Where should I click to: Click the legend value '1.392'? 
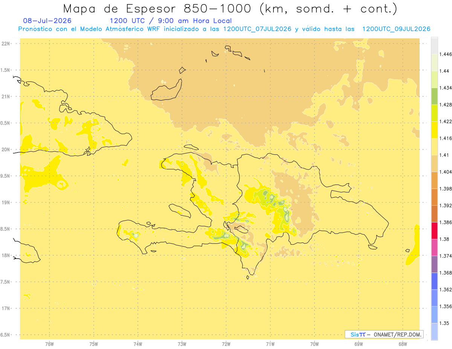click(445, 206)
